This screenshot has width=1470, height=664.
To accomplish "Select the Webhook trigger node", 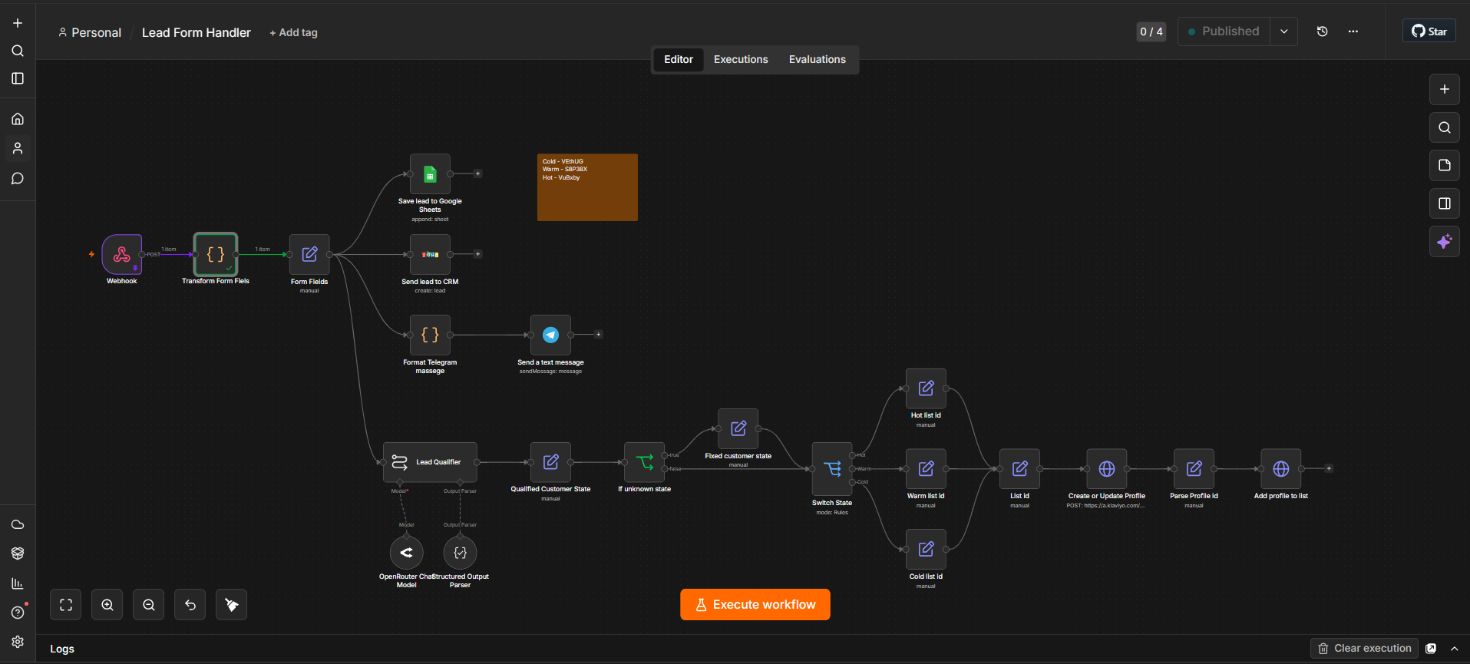I will [122, 254].
